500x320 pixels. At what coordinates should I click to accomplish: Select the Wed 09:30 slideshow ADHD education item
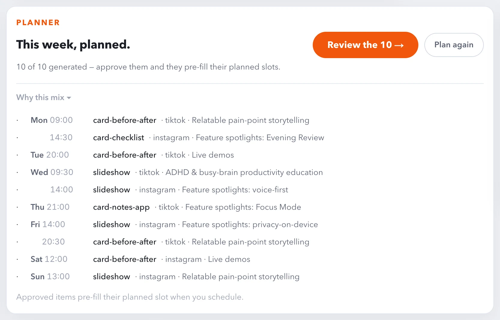click(x=170, y=172)
